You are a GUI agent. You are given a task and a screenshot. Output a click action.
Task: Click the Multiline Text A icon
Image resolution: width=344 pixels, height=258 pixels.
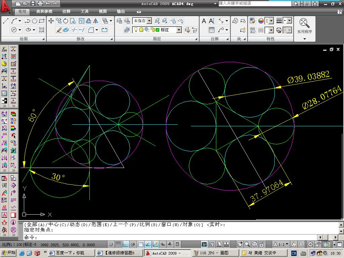pyautogui.click(x=204, y=21)
